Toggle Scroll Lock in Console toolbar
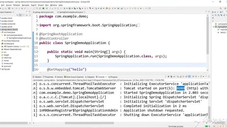The image size is (227, 128). point(181,77)
